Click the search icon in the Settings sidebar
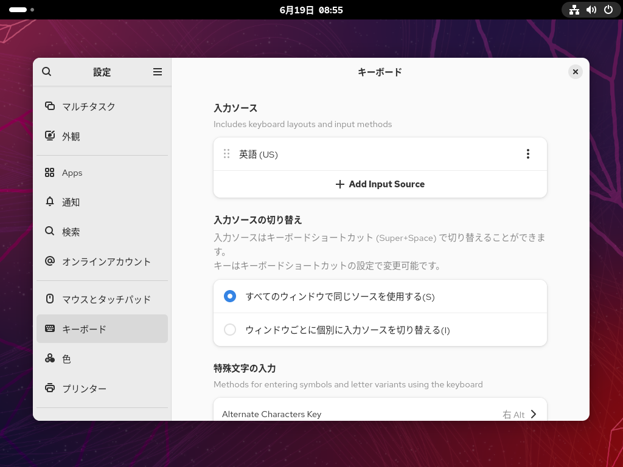The image size is (623, 467). [x=47, y=72]
